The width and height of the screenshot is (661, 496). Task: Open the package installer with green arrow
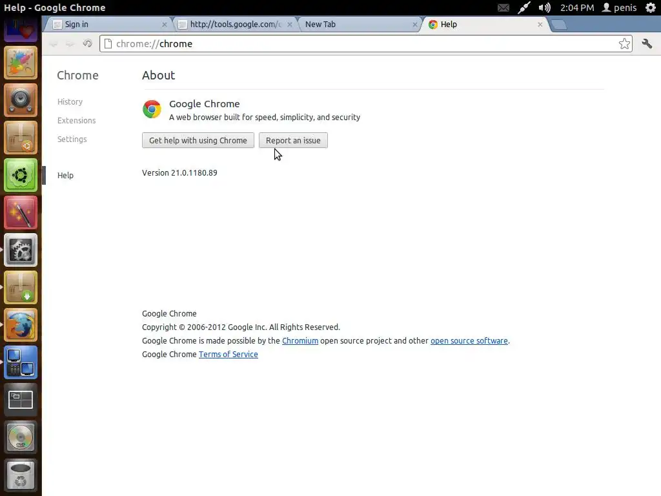pos(21,287)
